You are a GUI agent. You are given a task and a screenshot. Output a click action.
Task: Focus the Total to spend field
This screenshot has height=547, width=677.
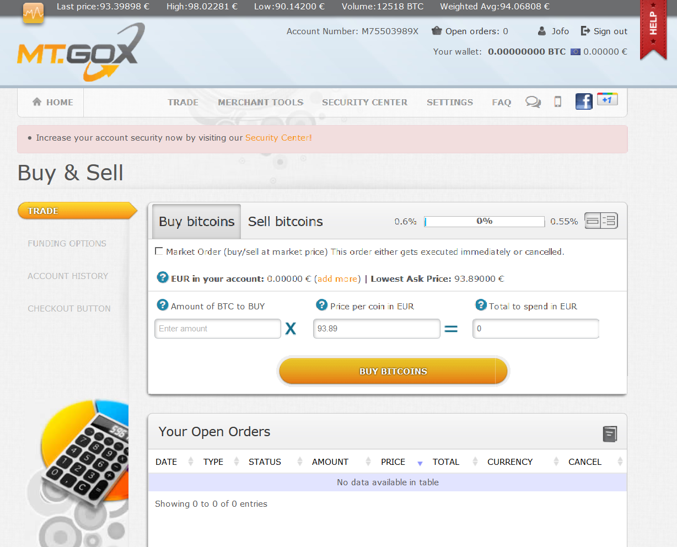coord(536,329)
